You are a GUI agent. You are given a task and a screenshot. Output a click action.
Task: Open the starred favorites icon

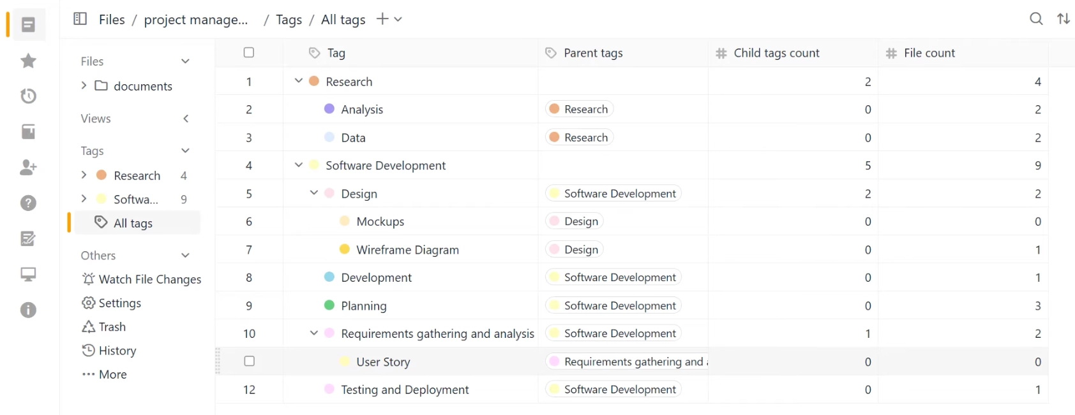point(28,61)
